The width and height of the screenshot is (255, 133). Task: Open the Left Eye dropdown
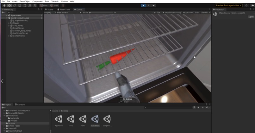(158, 13)
